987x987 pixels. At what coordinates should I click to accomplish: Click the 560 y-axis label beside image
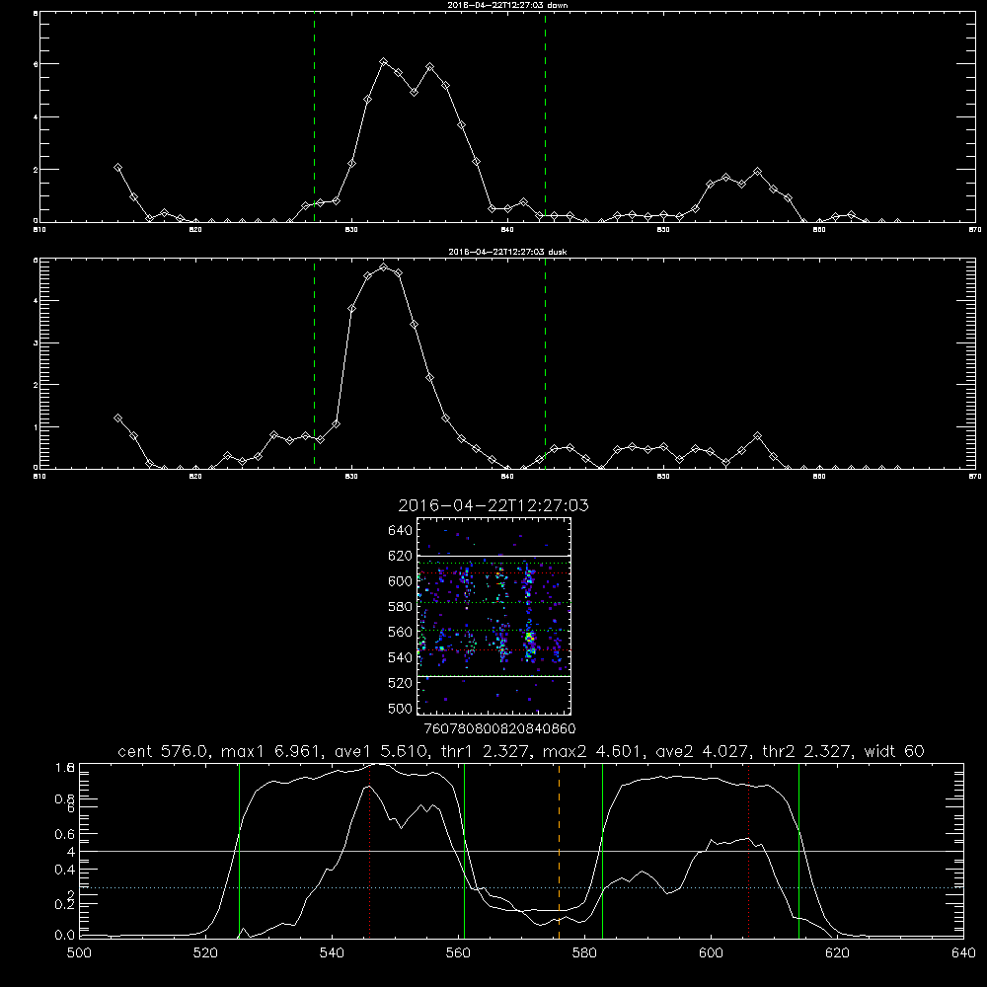(401, 632)
